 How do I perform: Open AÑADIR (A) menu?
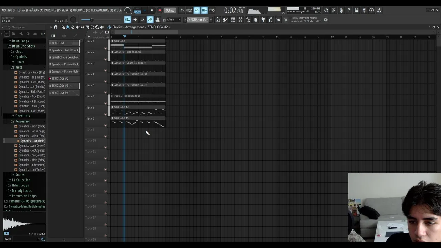point(37,10)
